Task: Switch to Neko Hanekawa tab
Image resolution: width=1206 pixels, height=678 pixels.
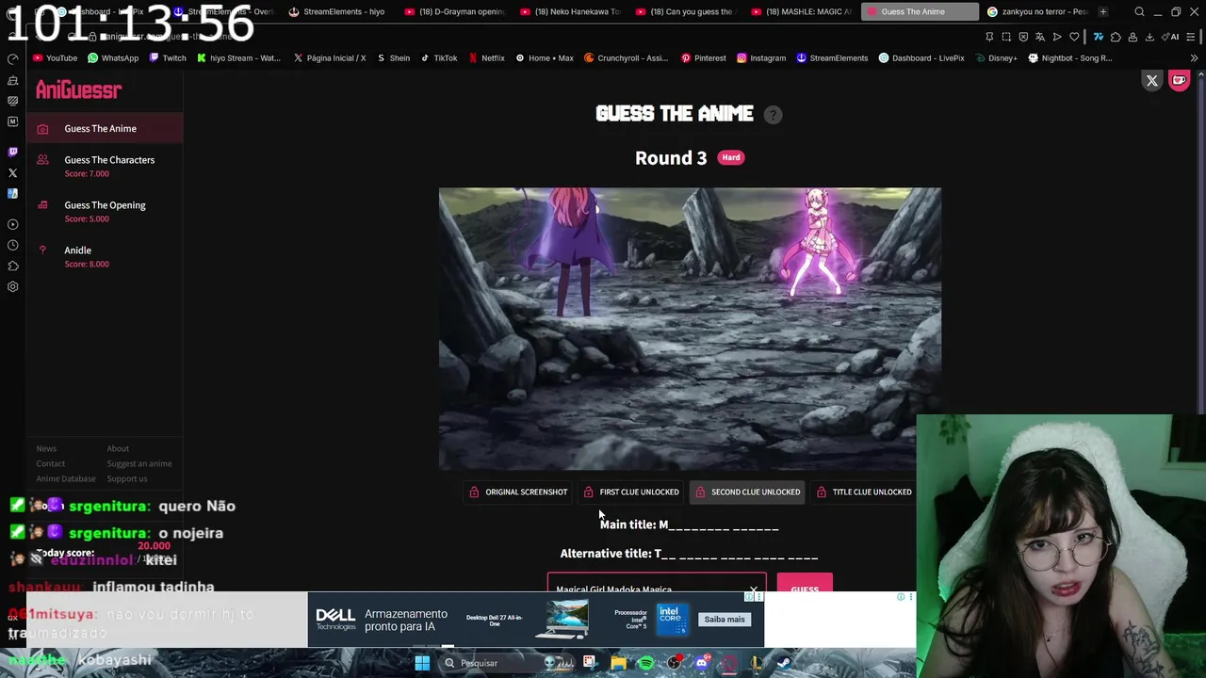Action: (x=573, y=11)
